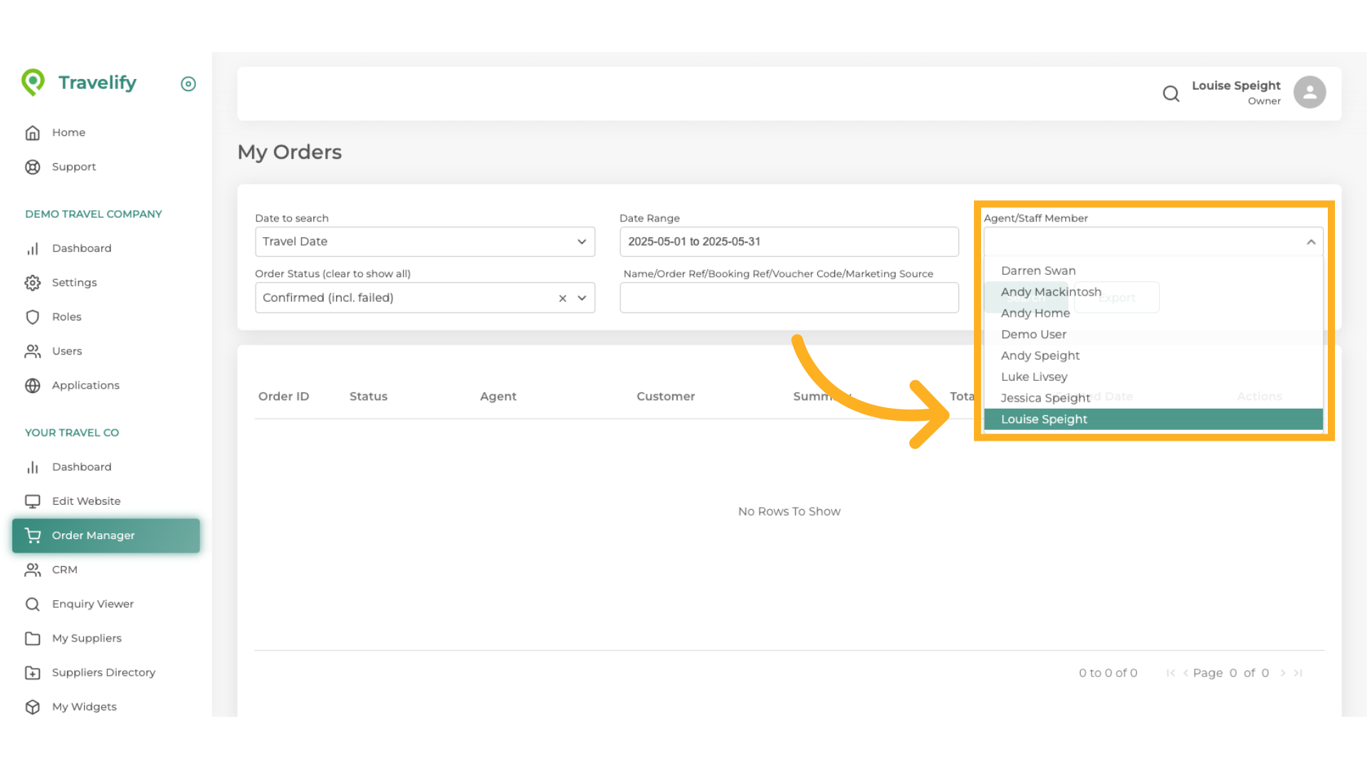Screen dimensions: 1367x769
Task: Open the Order Manager cart icon
Action: pos(33,535)
